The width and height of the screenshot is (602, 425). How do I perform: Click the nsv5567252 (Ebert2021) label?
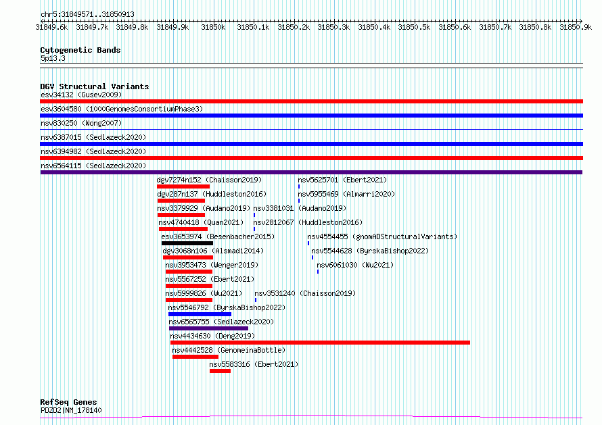click(210, 279)
